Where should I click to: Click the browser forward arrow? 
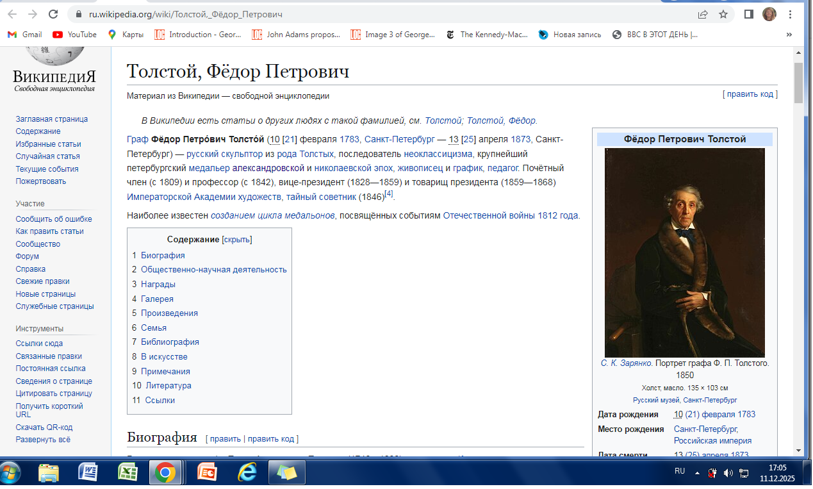pos(32,14)
